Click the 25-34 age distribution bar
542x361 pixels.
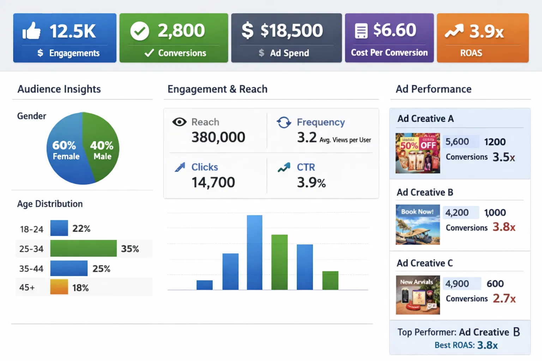coord(83,249)
